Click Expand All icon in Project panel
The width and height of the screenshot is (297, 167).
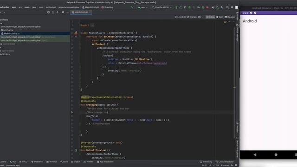53,12
